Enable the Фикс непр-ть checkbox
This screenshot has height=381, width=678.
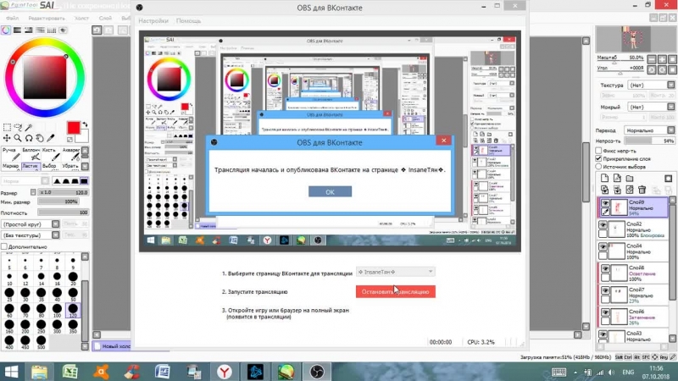point(599,151)
